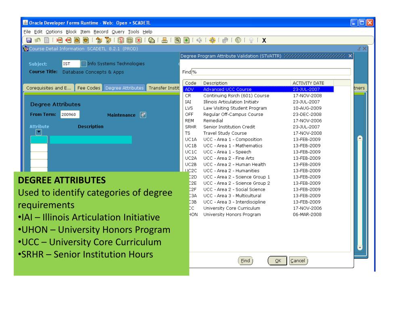This screenshot has width=413, height=309.
Task: Select the "Remedial" row
Action: point(259,121)
